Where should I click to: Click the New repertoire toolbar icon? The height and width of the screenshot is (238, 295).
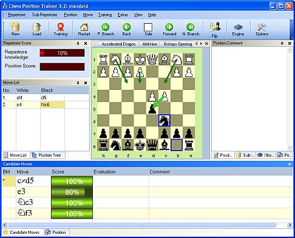click(x=15, y=29)
